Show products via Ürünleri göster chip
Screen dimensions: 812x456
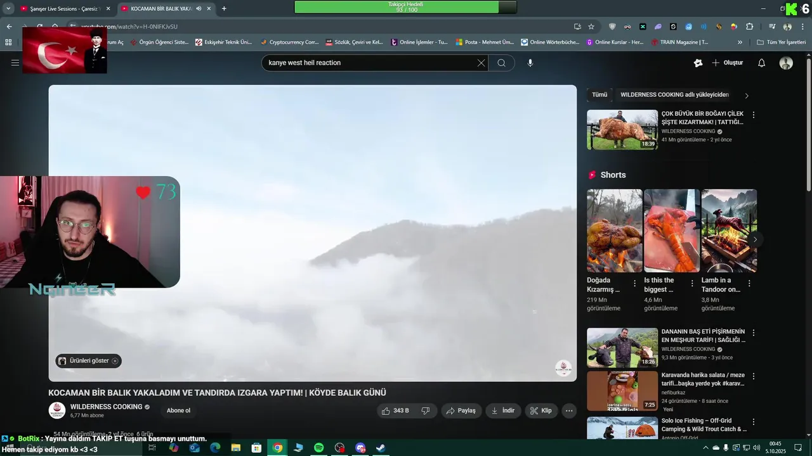tap(89, 361)
